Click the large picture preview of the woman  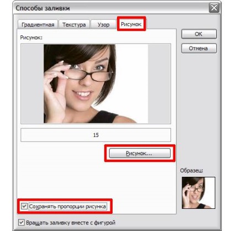(95, 83)
